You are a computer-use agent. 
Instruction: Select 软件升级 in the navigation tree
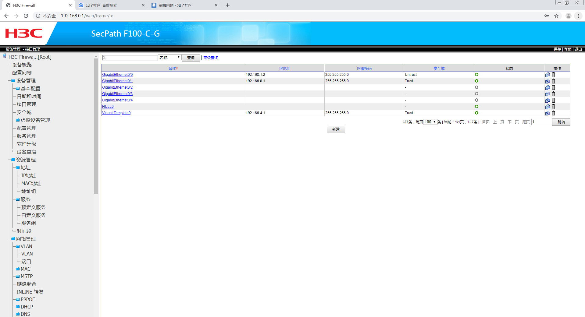(x=27, y=144)
